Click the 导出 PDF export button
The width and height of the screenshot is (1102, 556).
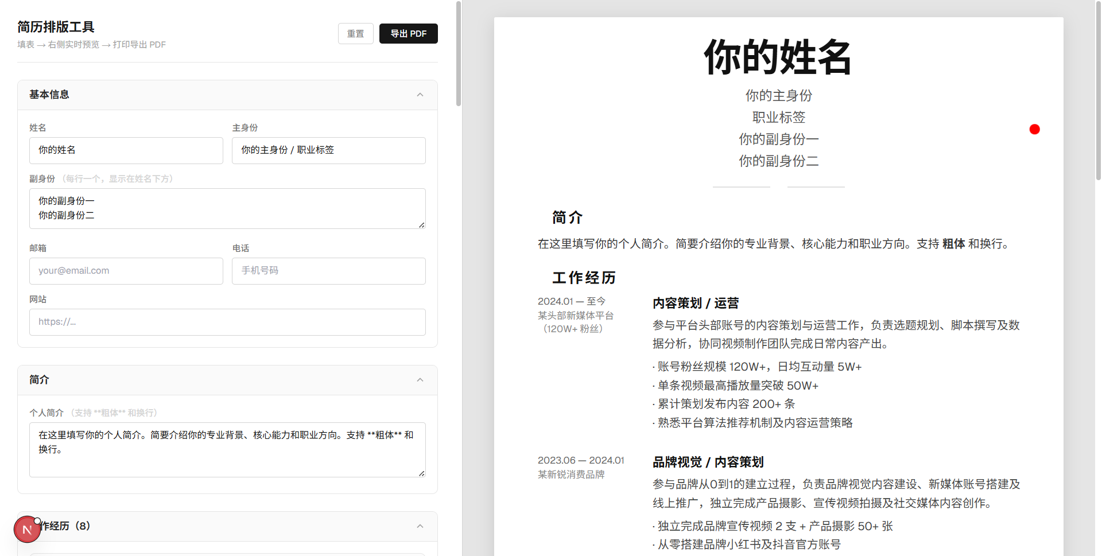point(408,33)
